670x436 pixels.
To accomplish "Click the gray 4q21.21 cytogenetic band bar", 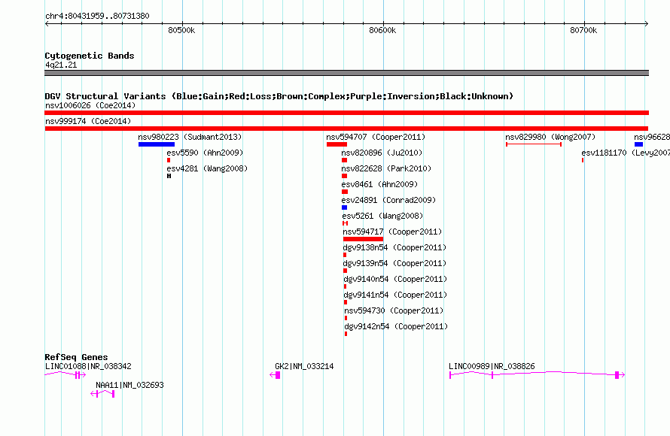I will [x=346, y=73].
